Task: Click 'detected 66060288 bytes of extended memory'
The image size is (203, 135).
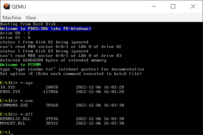Action: (x=53, y=60)
